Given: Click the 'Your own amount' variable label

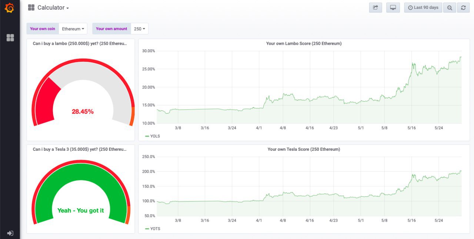Looking at the screenshot, I should [111, 29].
